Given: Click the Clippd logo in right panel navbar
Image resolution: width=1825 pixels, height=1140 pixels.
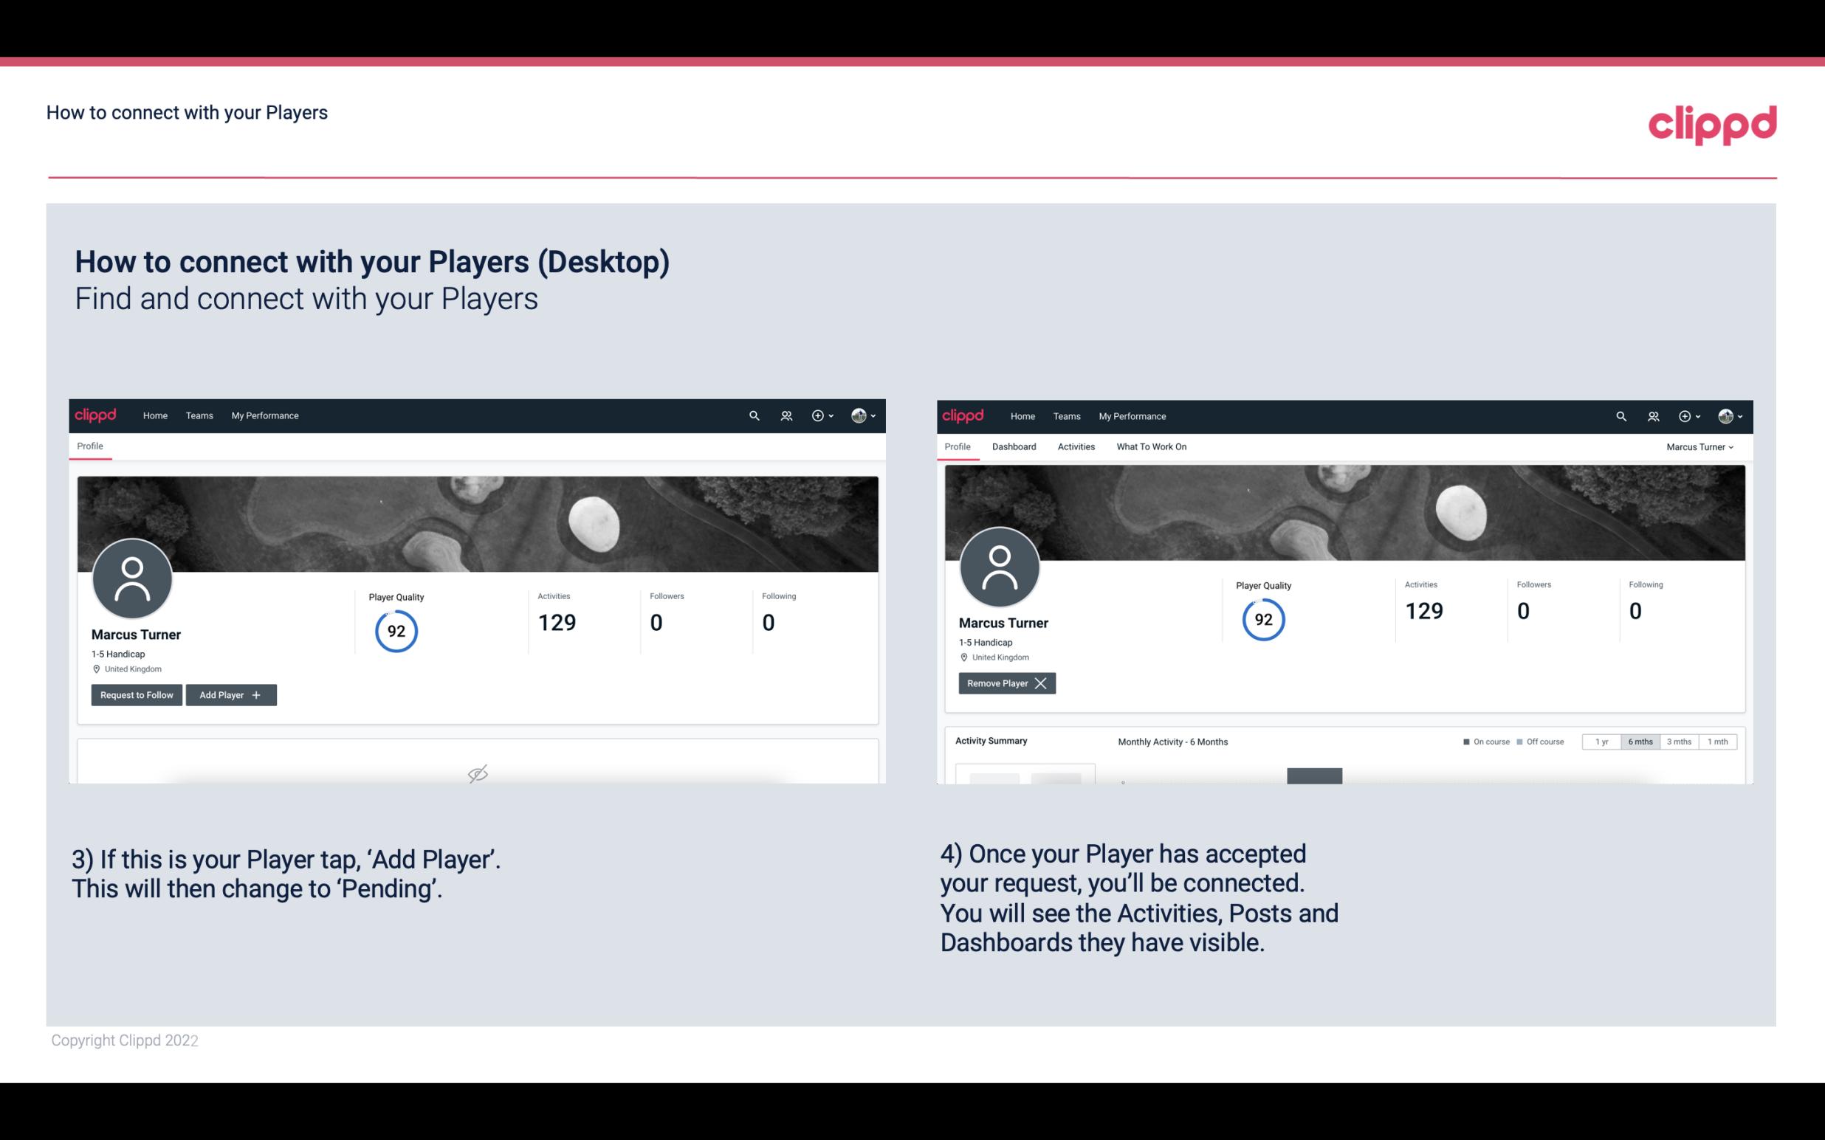Looking at the screenshot, I should click(x=963, y=415).
